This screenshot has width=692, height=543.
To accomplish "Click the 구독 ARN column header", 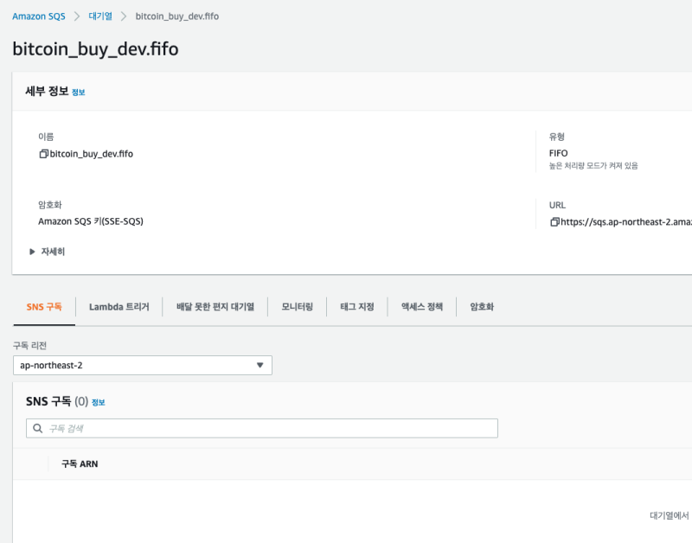I will click(80, 464).
